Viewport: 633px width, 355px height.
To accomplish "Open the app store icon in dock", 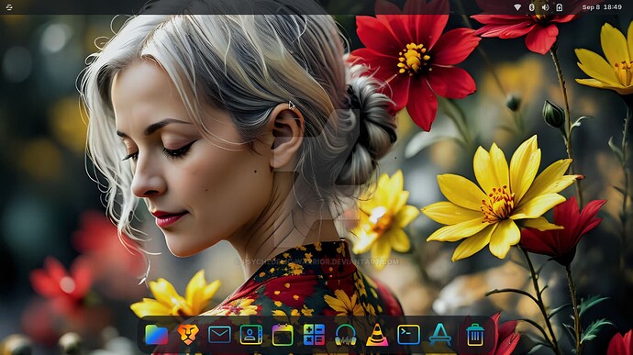I will (x=440, y=335).
